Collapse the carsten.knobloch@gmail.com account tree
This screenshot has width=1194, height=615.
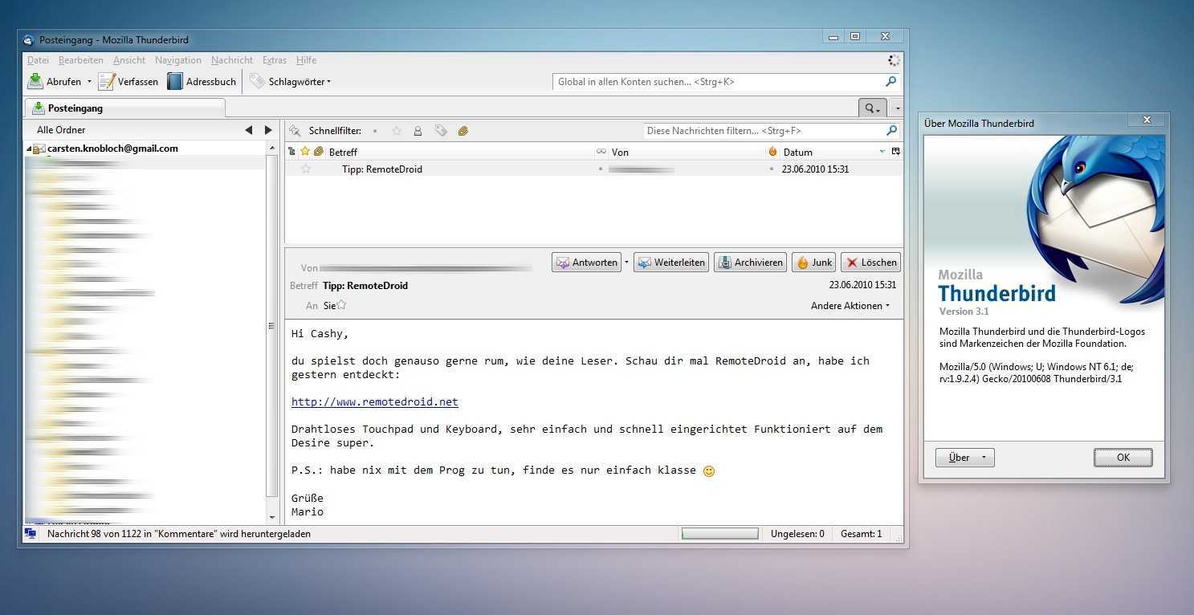pos(29,149)
